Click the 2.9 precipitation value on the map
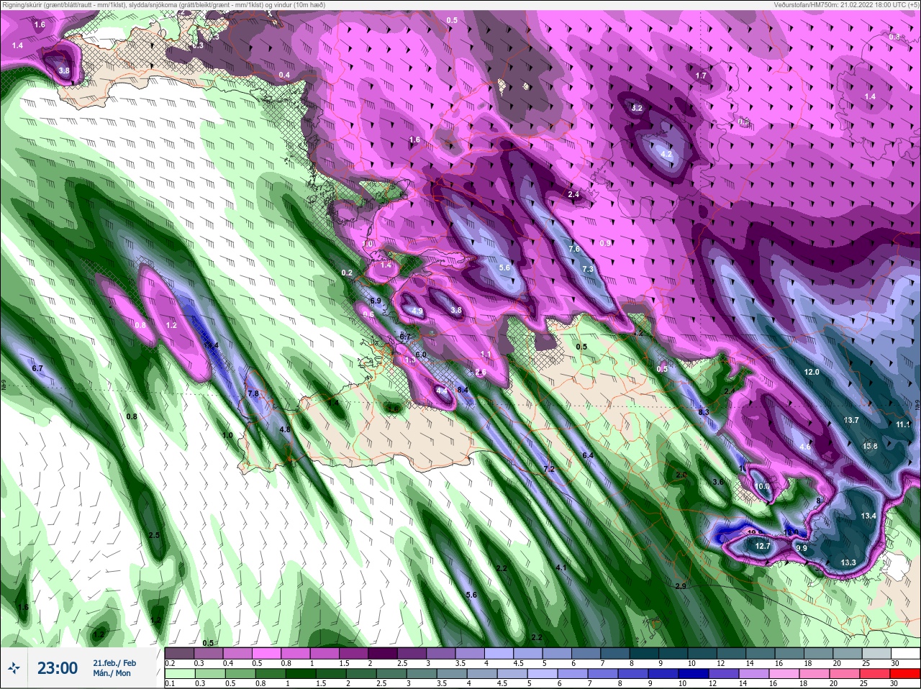 point(681,587)
